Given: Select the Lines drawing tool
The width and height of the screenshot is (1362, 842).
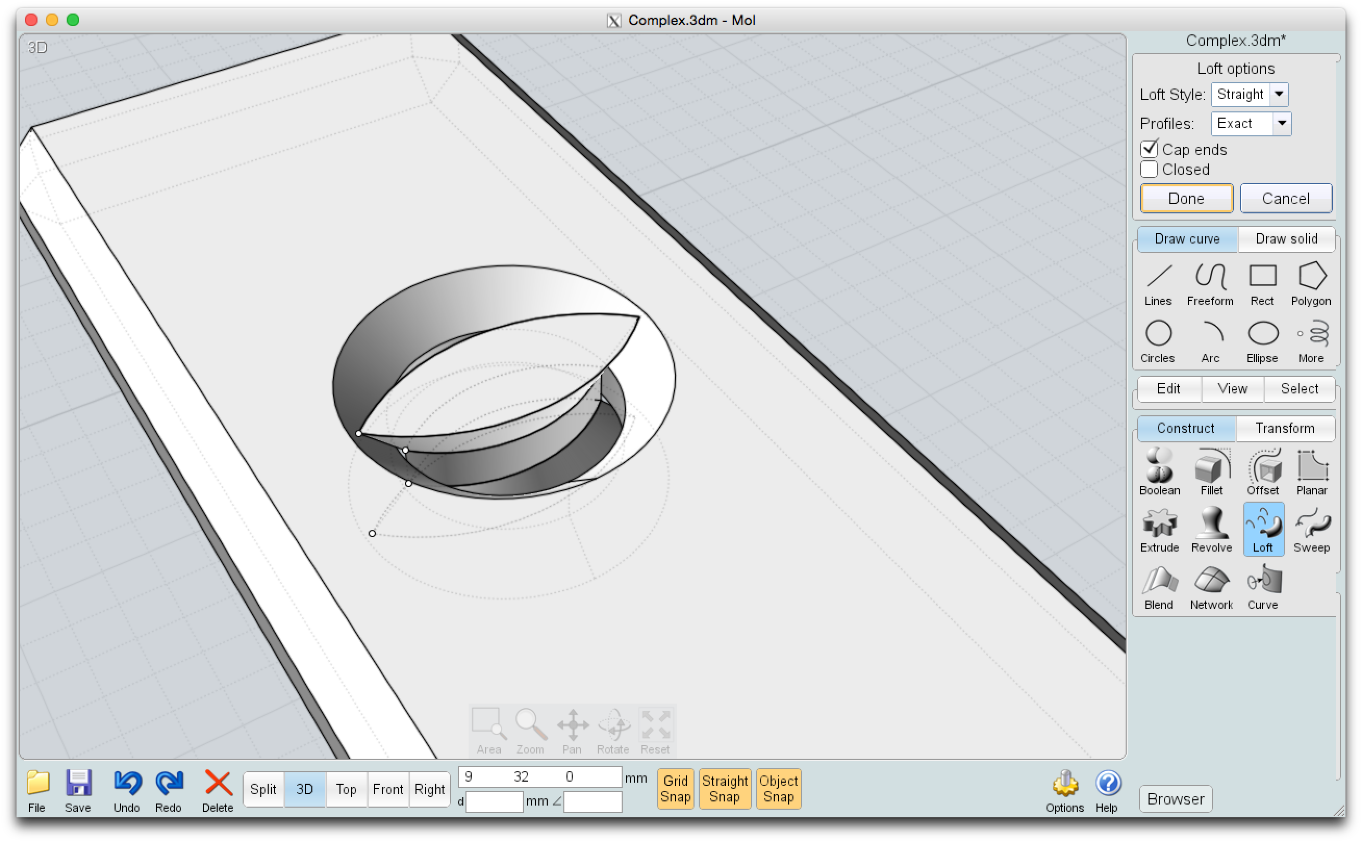Looking at the screenshot, I should tap(1157, 284).
